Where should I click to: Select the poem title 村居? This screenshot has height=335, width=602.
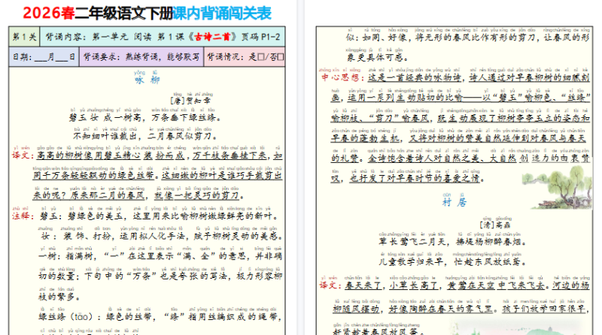point(455,202)
